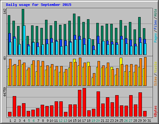Select day label "25" on the x-axis

(121, 121)
